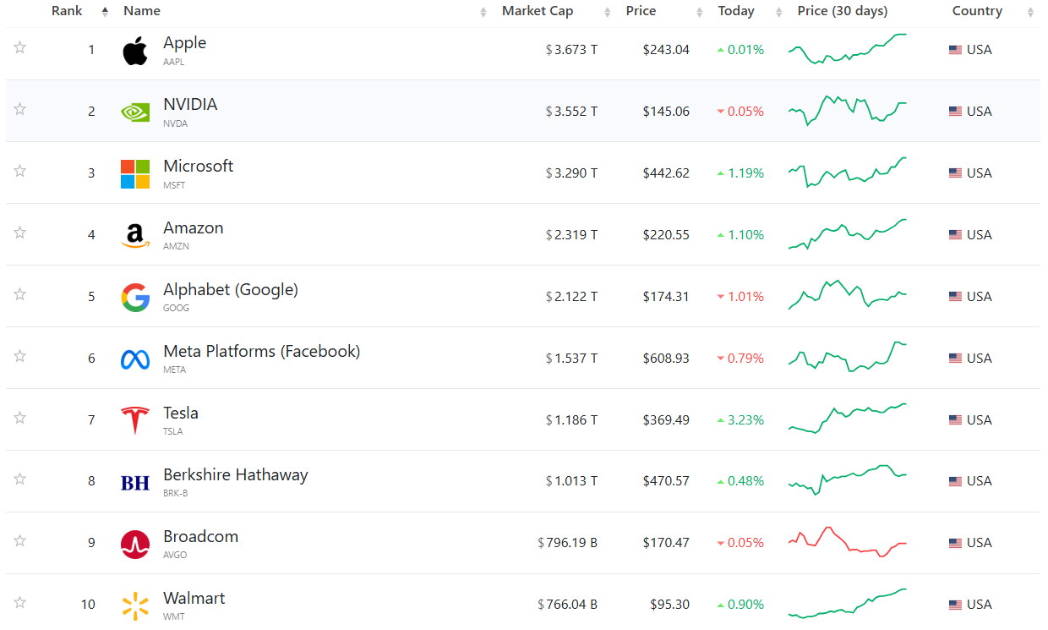Click the Tesla logo icon
Screen dimensions: 1048x630
(x=135, y=420)
